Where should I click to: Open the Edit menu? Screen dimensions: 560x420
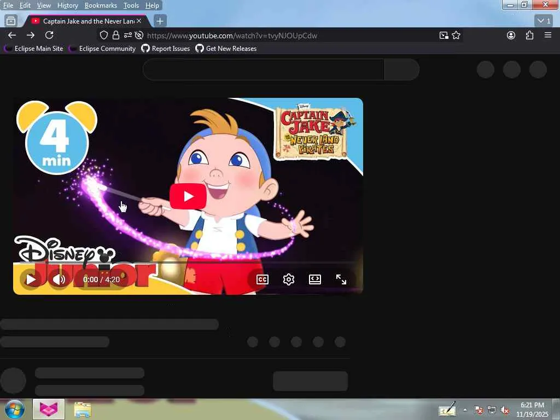pos(25,5)
